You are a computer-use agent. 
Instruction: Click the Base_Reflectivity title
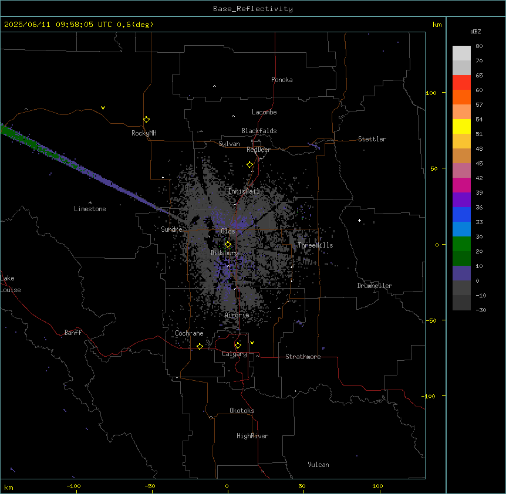[x=253, y=9]
